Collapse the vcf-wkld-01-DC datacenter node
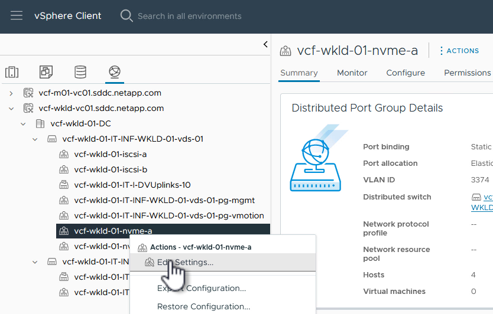Viewport: 493px width, 314px height. [x=23, y=124]
